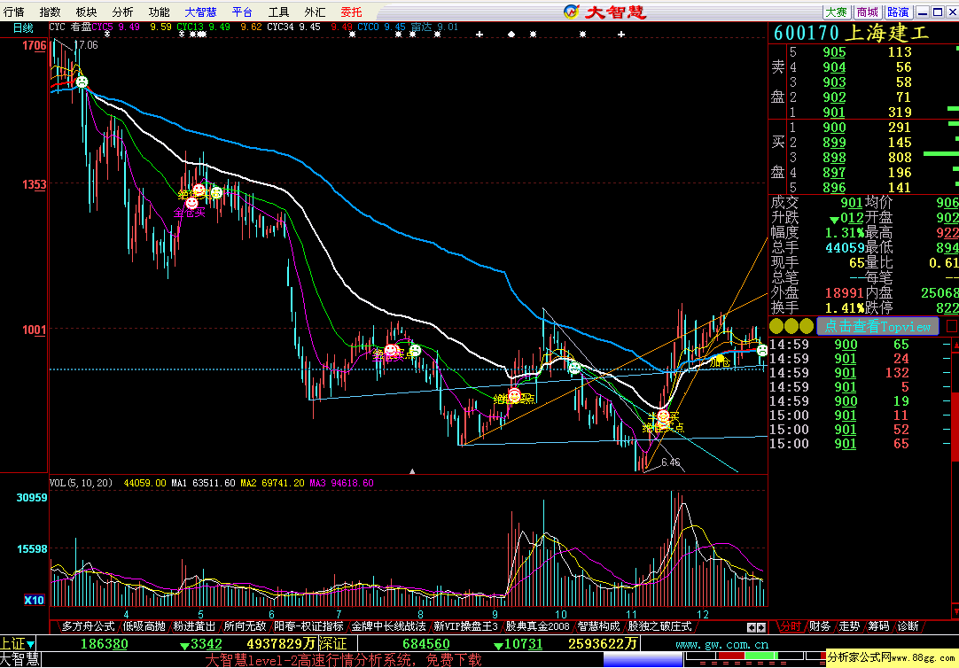
Task: Click the CYC5 indicator value label
Action: [115, 27]
